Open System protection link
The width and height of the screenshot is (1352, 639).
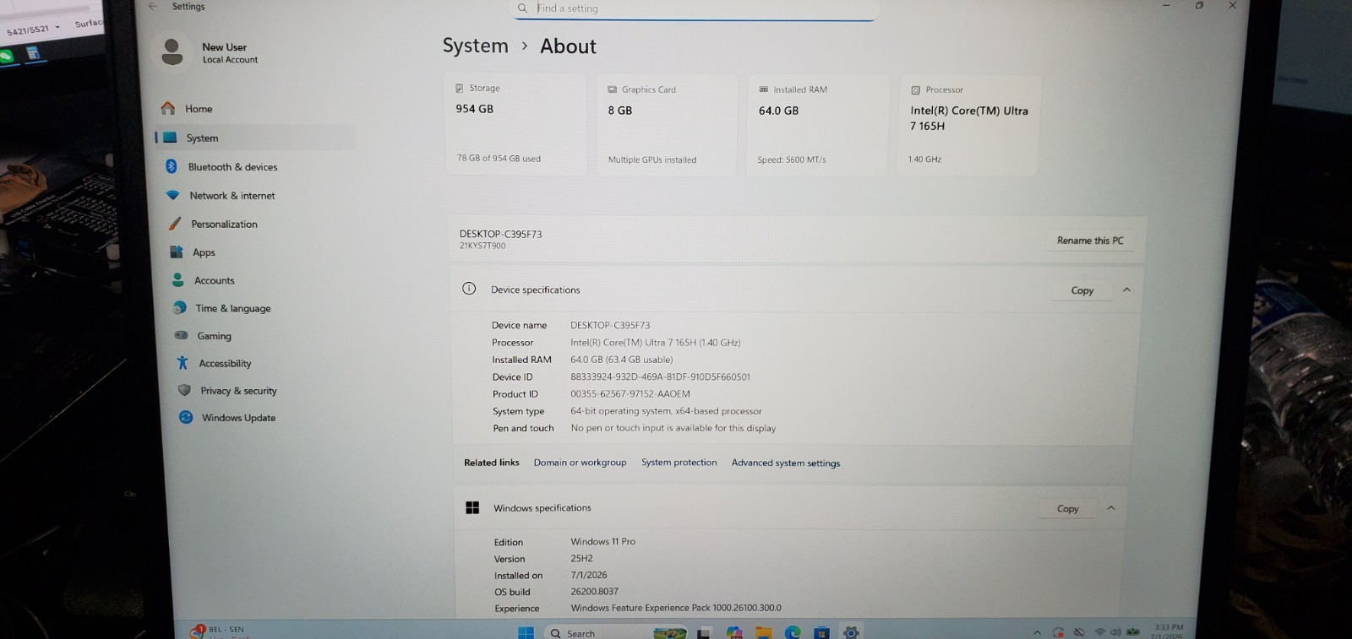[x=679, y=462]
